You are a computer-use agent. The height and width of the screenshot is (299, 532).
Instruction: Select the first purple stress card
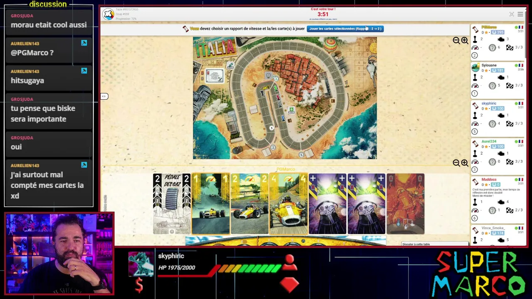coord(328,204)
